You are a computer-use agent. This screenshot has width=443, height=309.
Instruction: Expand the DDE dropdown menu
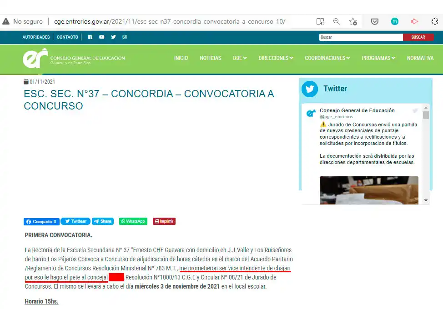click(x=240, y=58)
